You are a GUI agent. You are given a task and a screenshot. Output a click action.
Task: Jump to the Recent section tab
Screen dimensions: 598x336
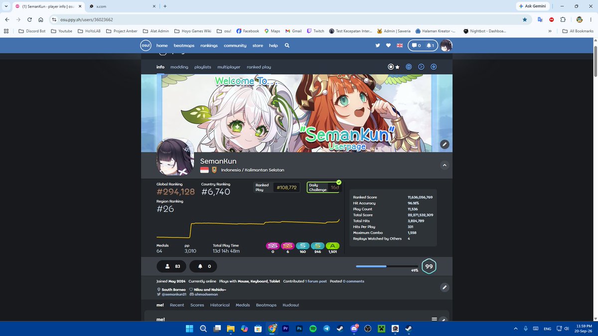[177, 305]
